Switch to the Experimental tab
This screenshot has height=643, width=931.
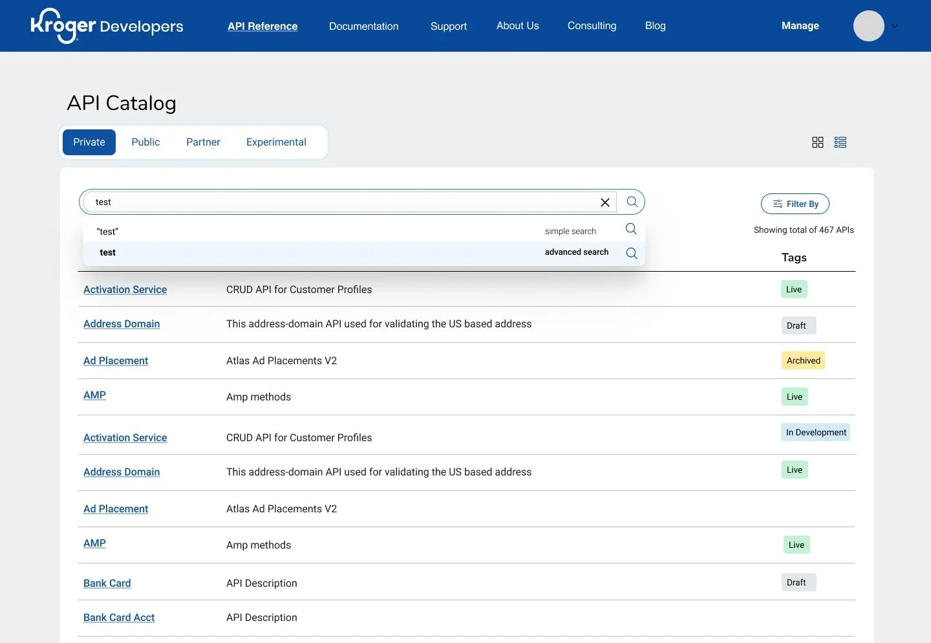click(x=276, y=142)
